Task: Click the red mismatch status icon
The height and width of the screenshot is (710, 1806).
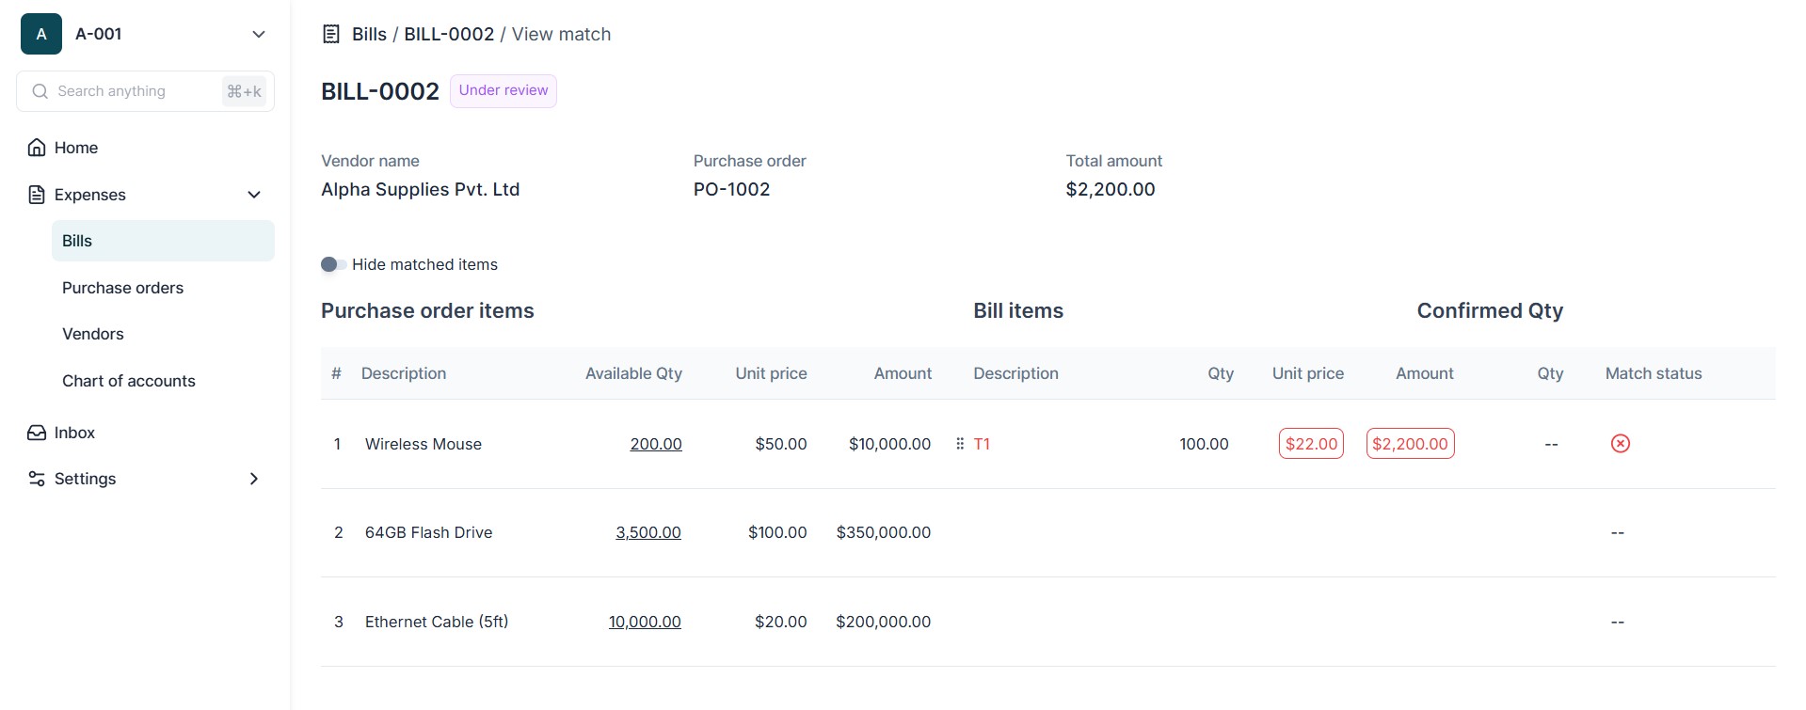Action: tap(1620, 444)
